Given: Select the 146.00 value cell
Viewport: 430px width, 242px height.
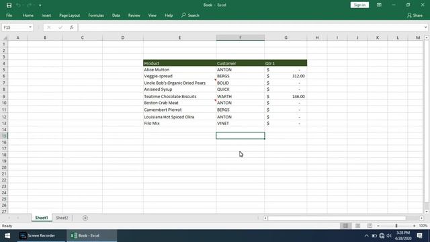Looking at the screenshot, I should [286, 96].
